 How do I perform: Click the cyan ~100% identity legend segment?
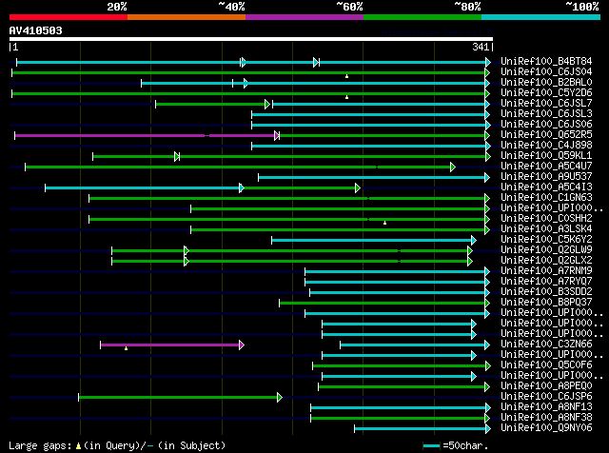(x=541, y=17)
